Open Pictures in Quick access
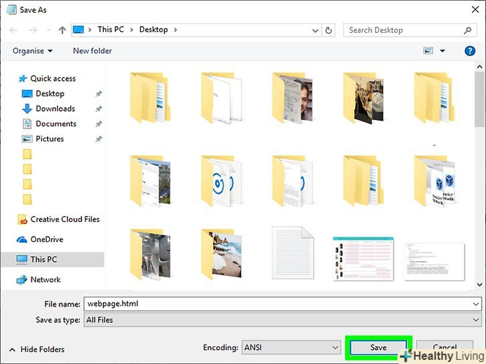 tap(49, 139)
